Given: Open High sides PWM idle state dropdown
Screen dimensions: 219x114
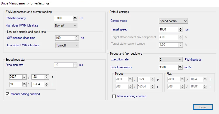Looking at the screenshot, I should coord(66,26).
